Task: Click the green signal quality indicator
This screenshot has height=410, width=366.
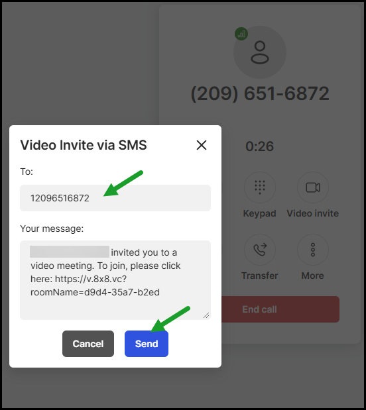Action: (241, 34)
